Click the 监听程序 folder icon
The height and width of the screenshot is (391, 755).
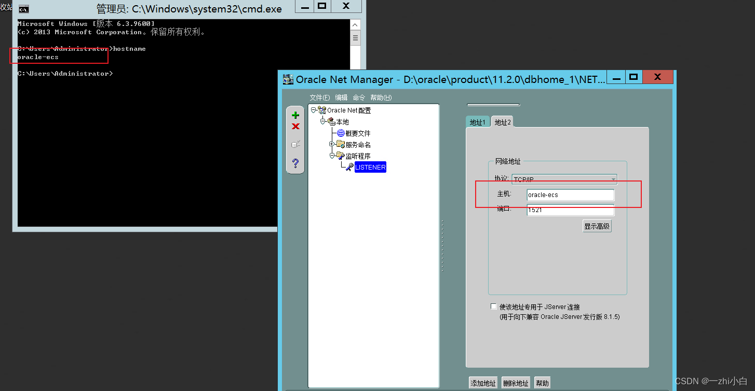click(x=341, y=156)
